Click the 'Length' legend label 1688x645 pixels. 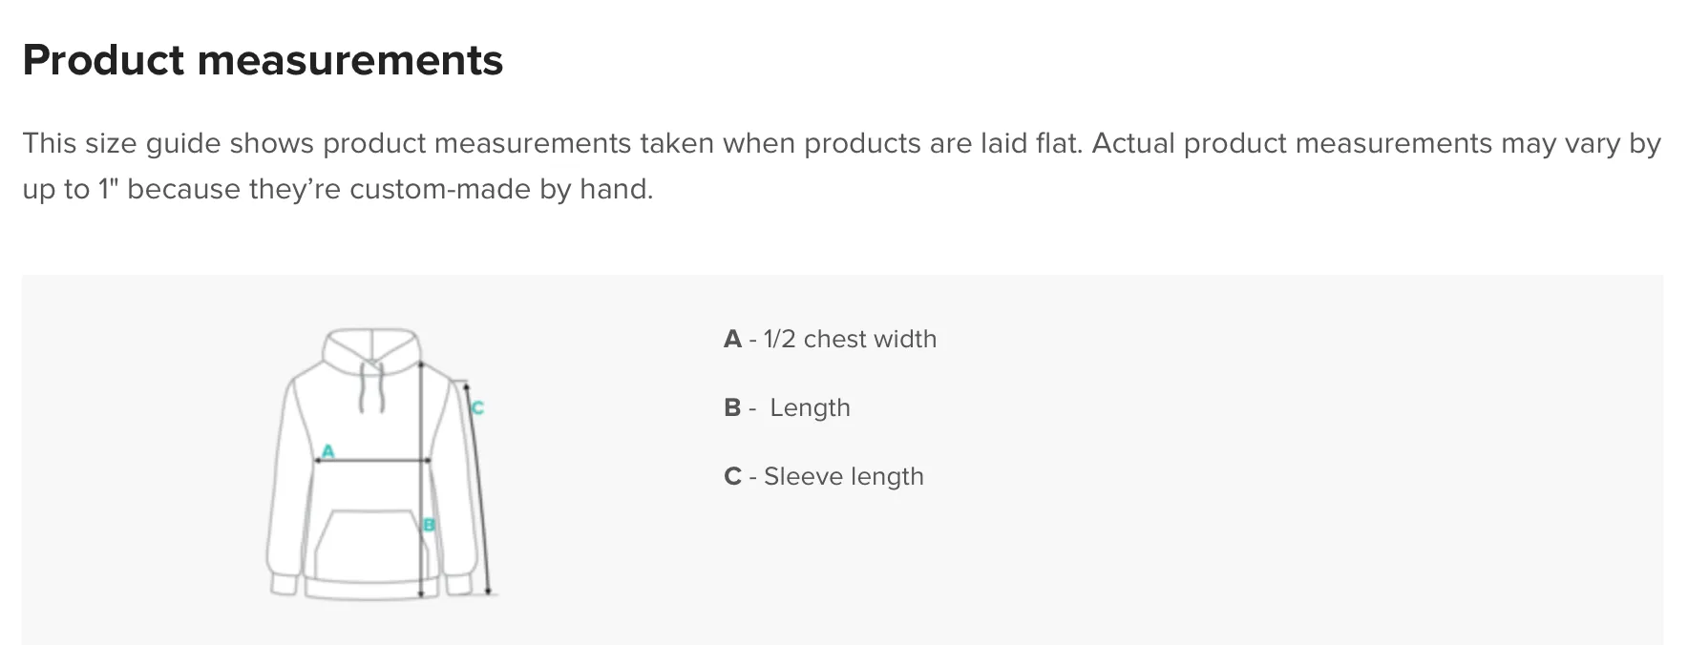click(x=810, y=408)
